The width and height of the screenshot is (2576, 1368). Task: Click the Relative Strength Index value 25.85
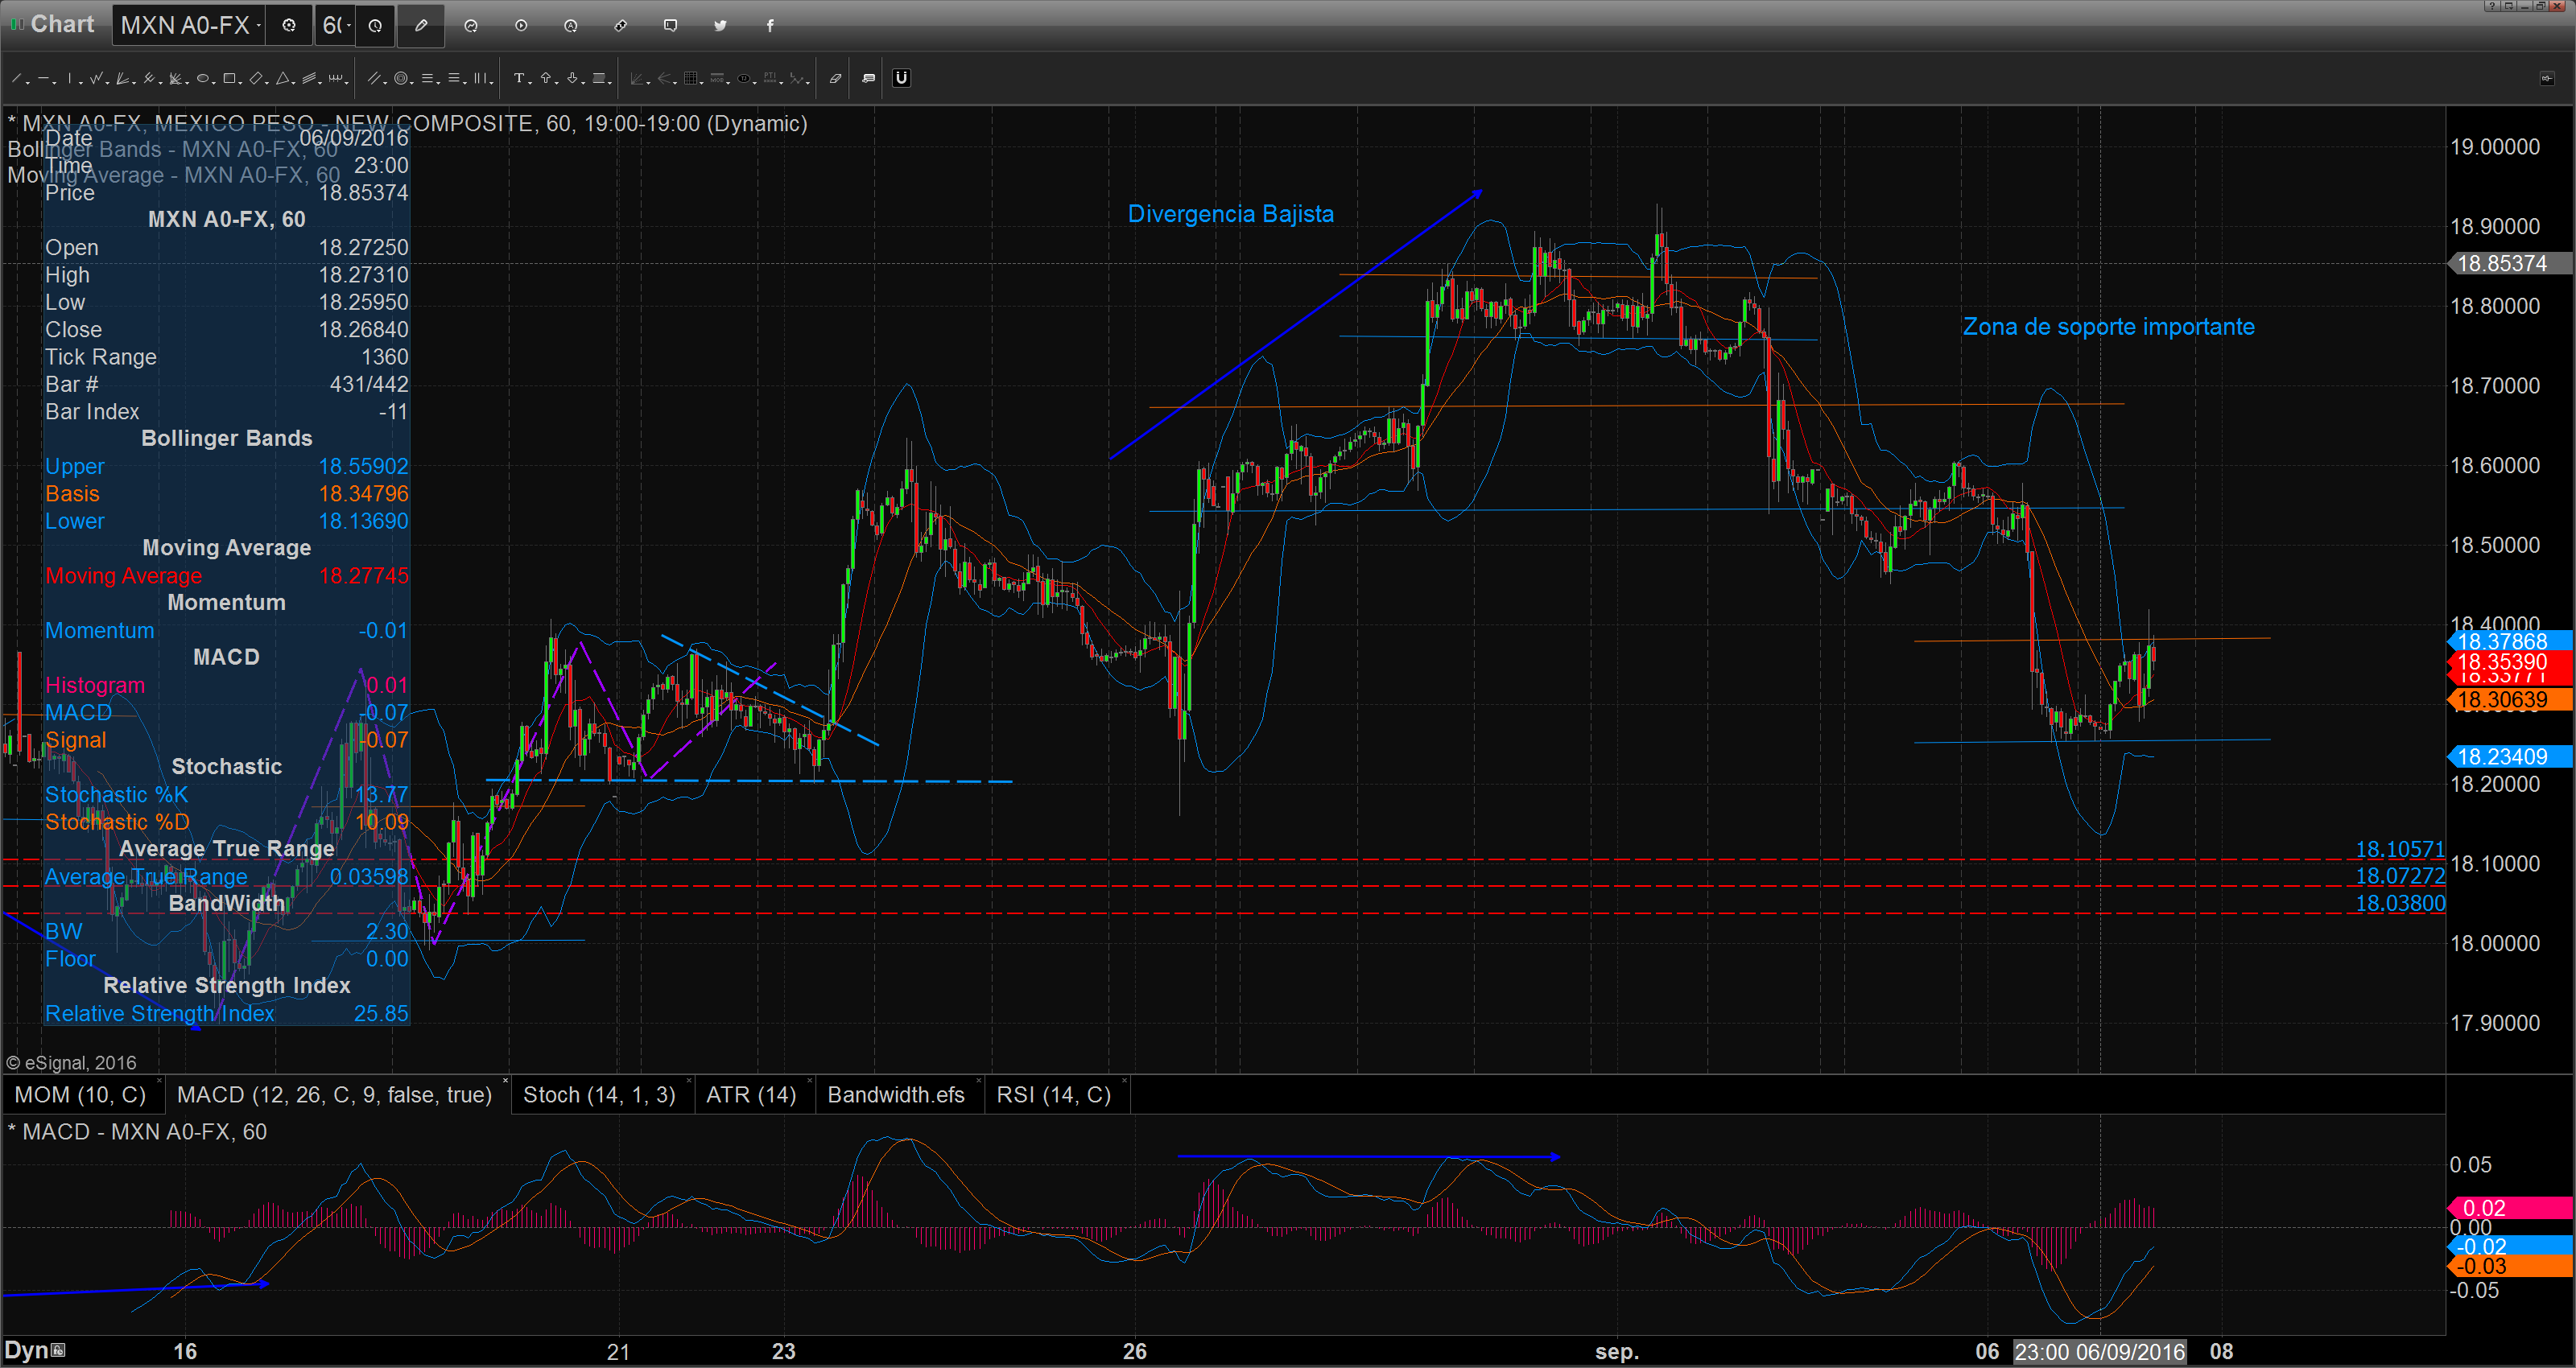point(381,1013)
